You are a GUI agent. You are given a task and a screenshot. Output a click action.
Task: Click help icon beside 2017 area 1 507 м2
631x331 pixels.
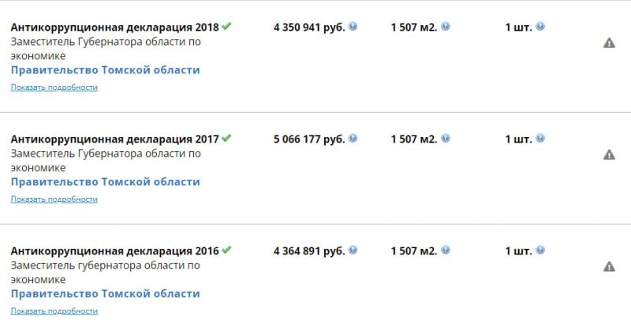[x=446, y=139]
